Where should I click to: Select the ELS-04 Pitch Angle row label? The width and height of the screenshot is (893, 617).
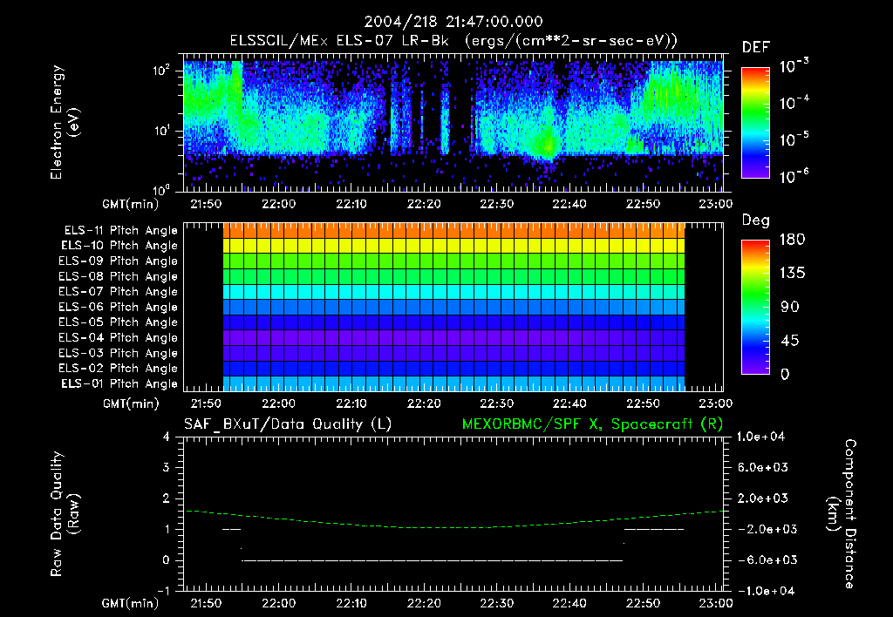[x=118, y=338]
